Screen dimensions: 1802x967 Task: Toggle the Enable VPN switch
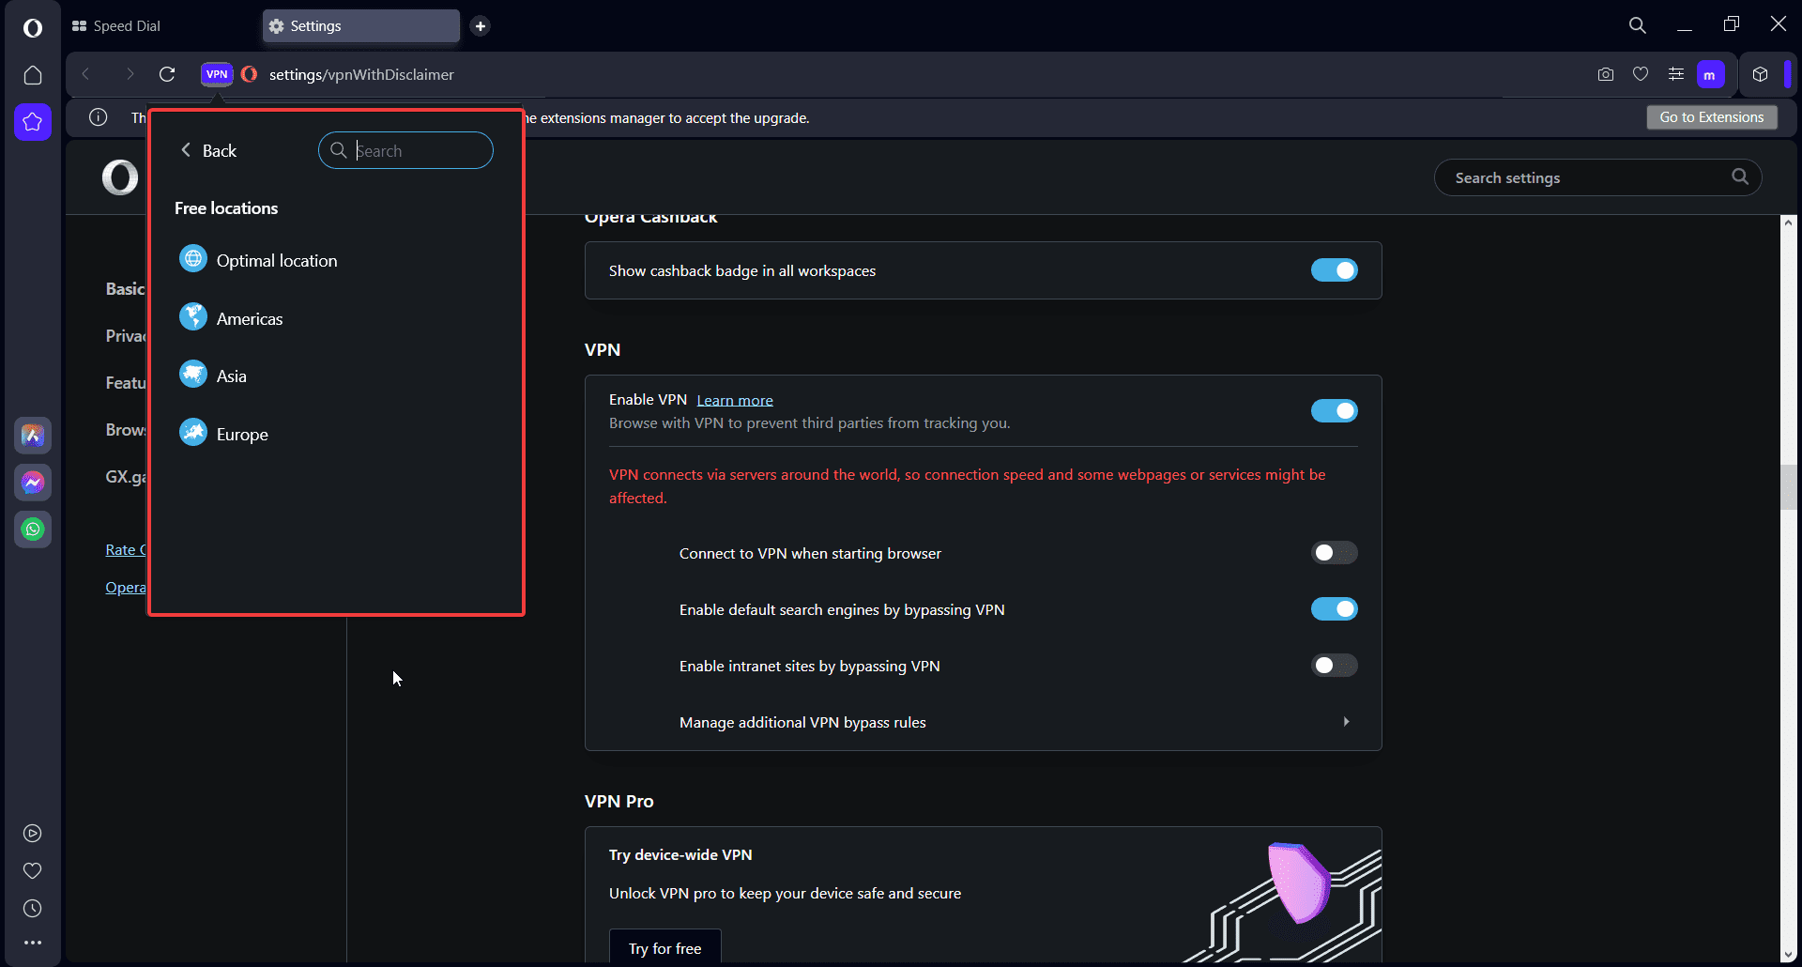[x=1334, y=410]
